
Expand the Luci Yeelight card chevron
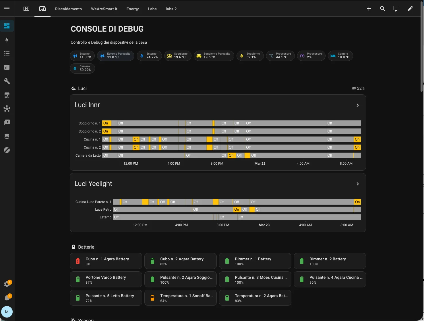357,184
